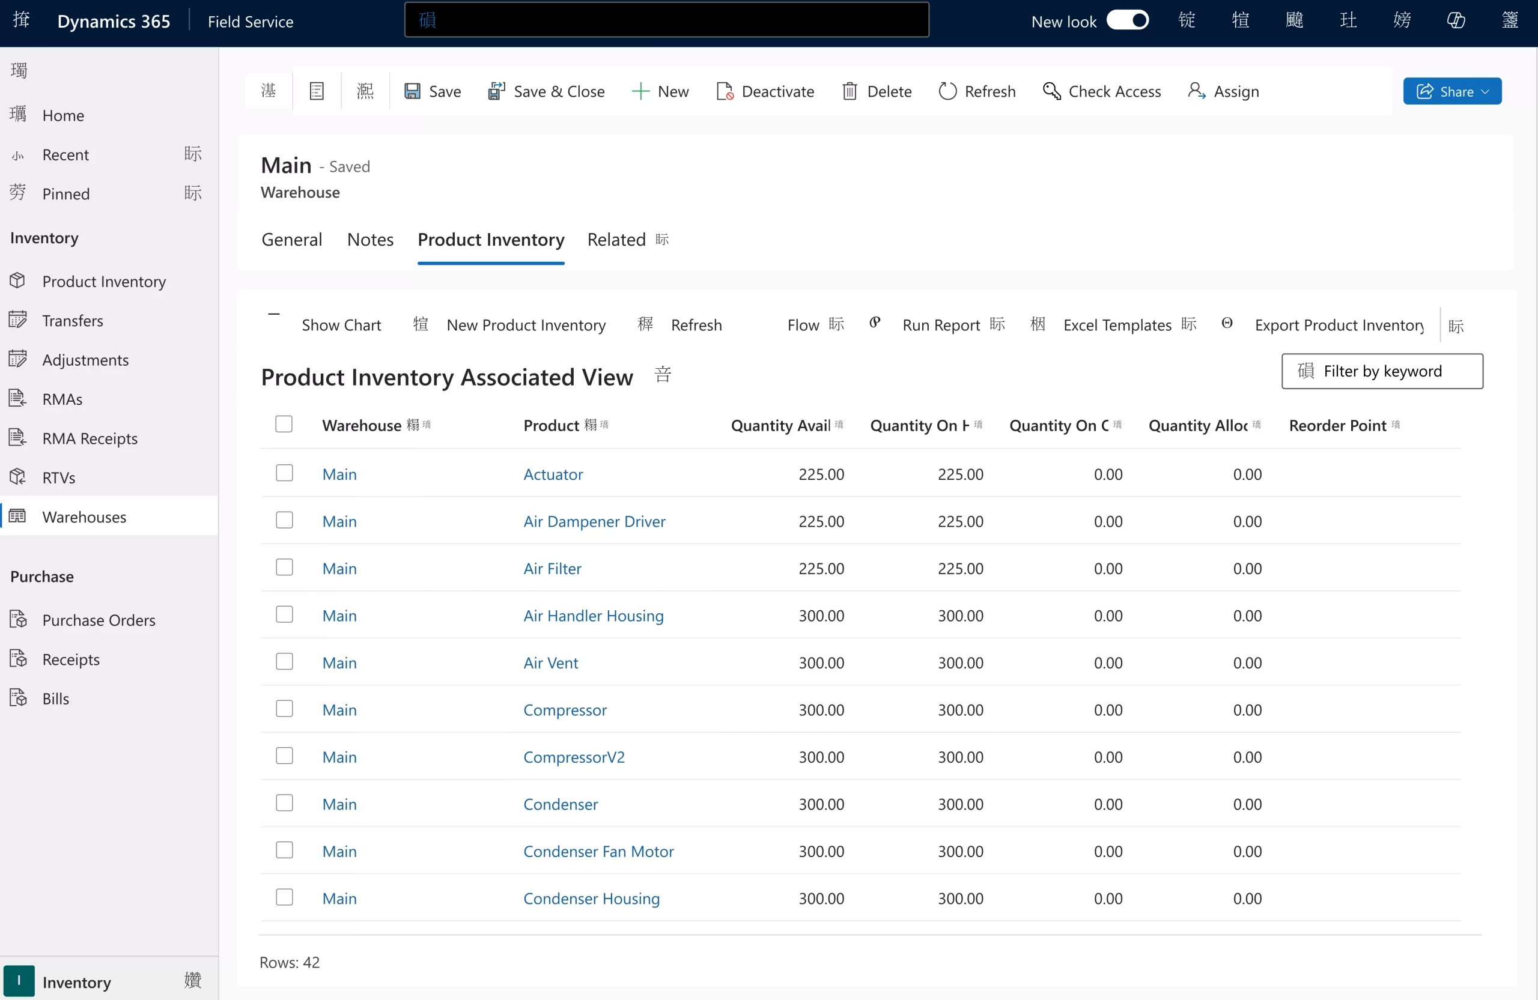This screenshot has width=1538, height=1000.
Task: Open the Notes tab
Action: (370, 240)
